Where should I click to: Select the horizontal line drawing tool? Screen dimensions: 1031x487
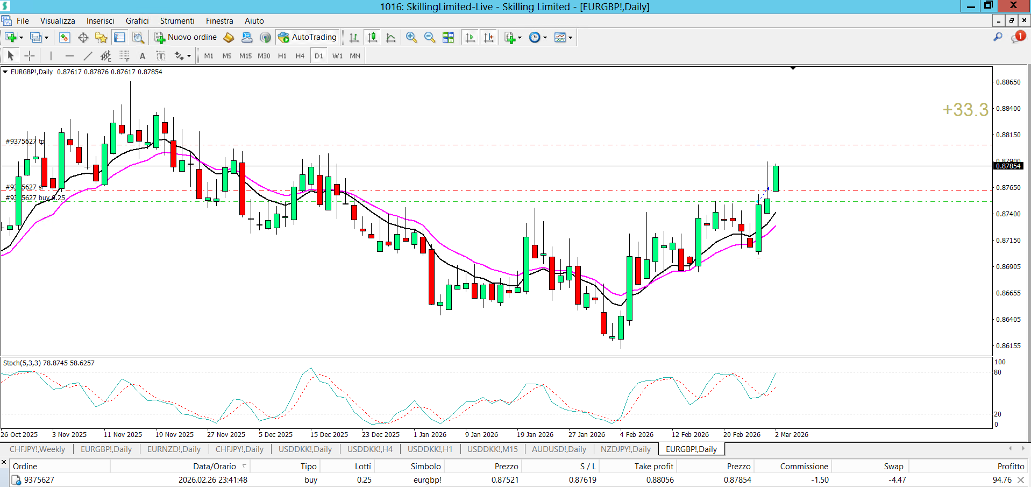pyautogui.click(x=69, y=56)
